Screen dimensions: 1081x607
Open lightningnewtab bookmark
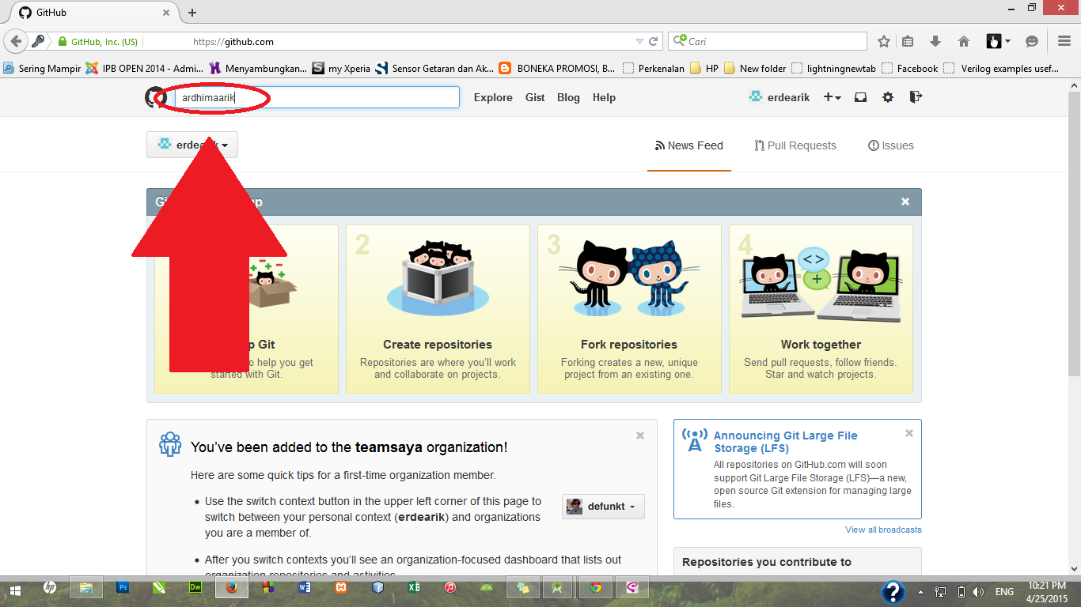tap(833, 69)
